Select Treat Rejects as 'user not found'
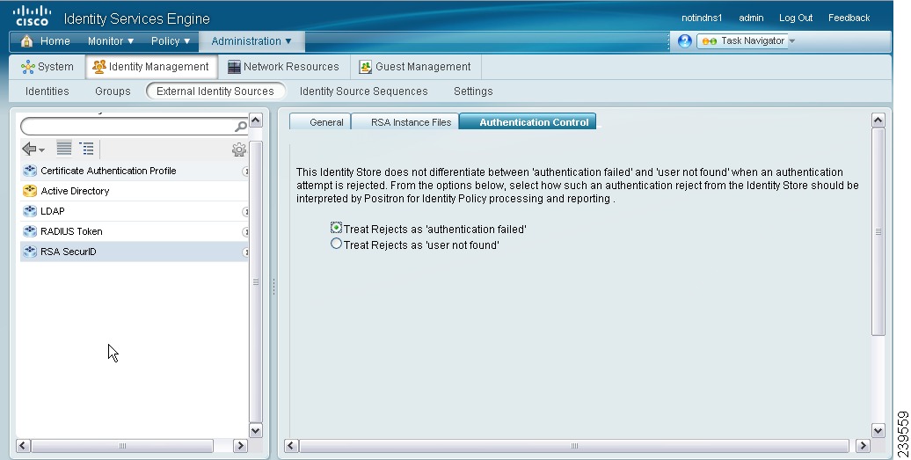The width and height of the screenshot is (911, 460). [336, 244]
